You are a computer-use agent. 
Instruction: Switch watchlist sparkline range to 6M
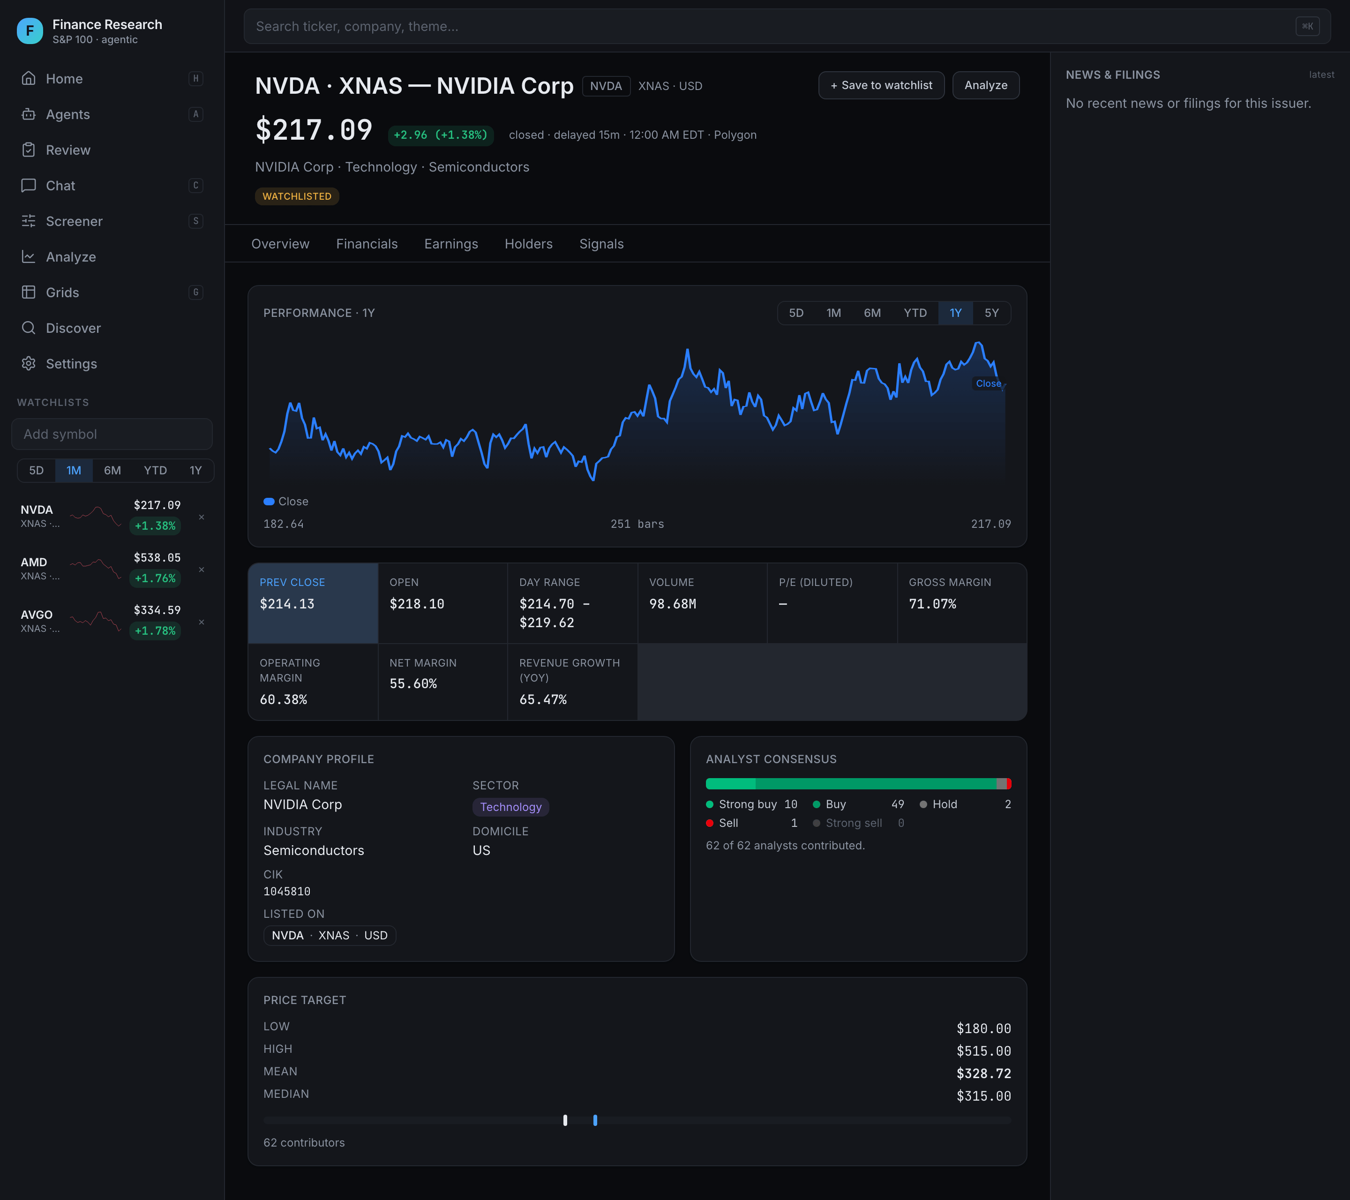click(x=112, y=470)
